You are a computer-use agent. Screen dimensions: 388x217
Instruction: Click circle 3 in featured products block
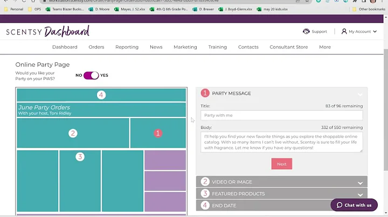click(80, 157)
